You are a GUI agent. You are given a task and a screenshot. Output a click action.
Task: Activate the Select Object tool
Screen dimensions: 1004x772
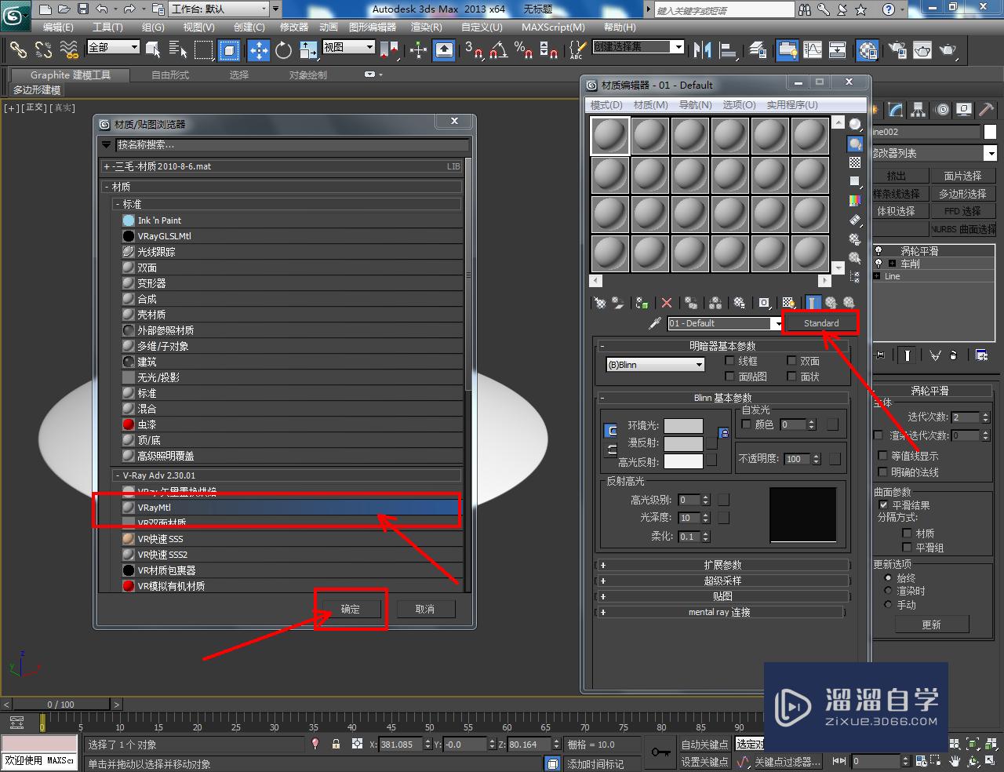[x=153, y=50]
